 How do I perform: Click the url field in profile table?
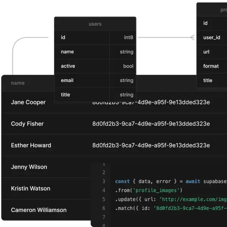click(206, 52)
